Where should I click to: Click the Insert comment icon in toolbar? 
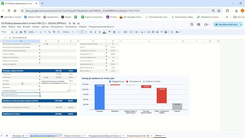(153, 32)
